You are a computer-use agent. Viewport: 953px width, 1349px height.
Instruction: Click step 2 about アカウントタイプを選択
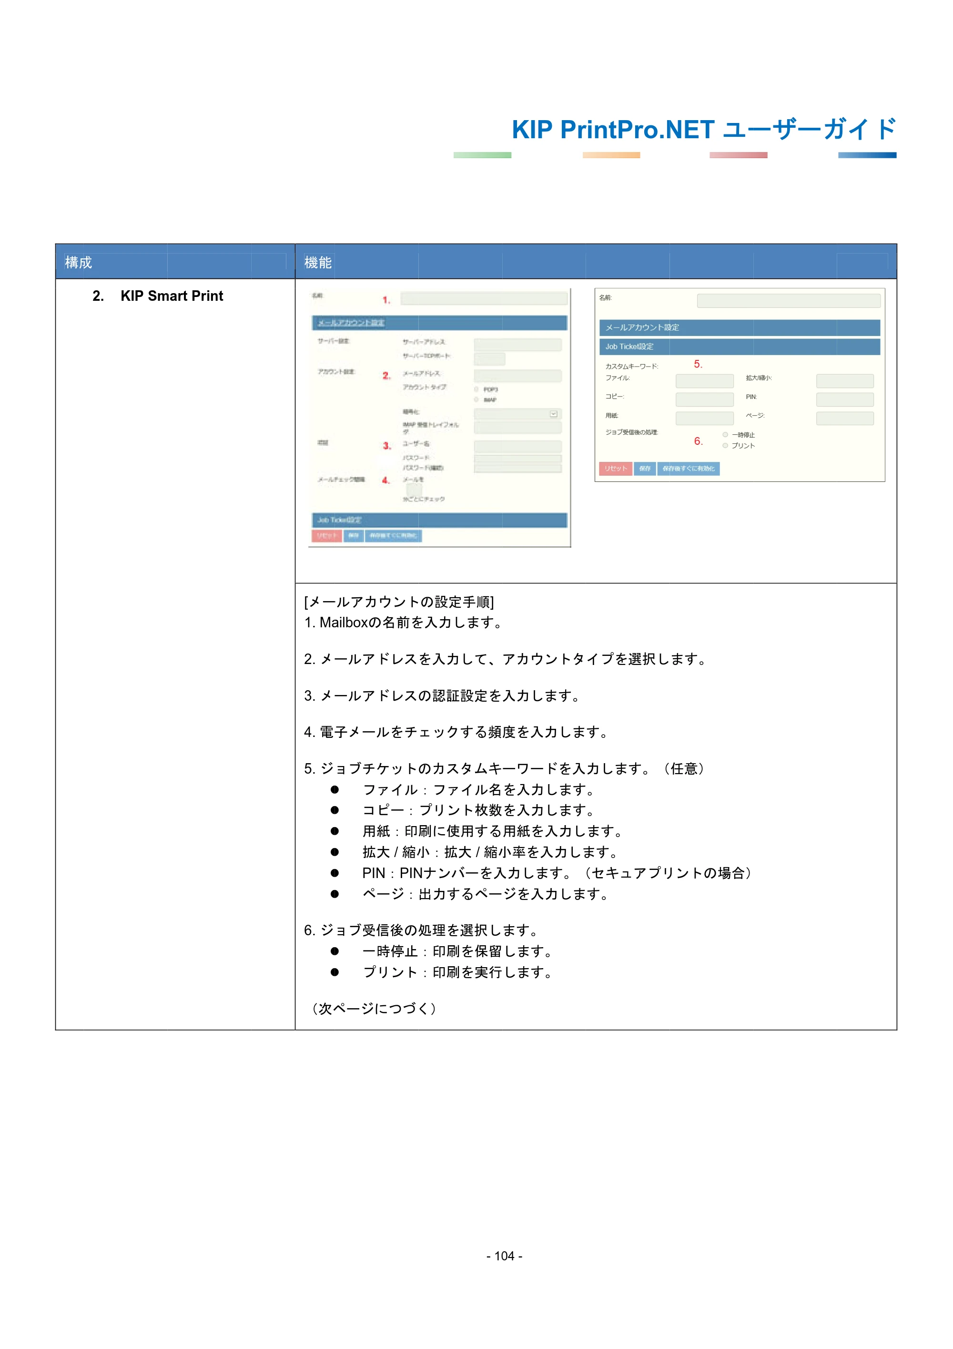506,659
